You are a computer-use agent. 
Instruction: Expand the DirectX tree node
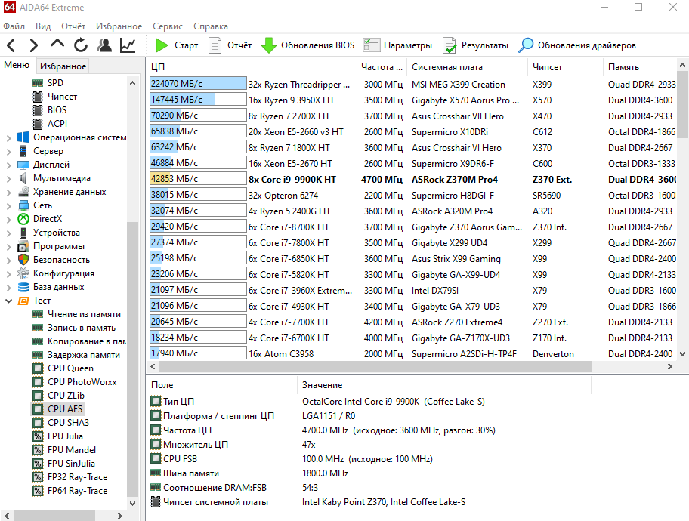[x=8, y=219]
